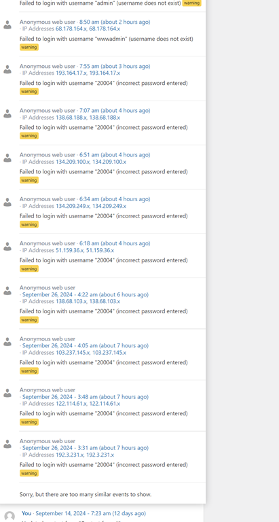The height and width of the screenshot is (522, 279).
Task: Click the user avatar beside the 6:51 am event
Action: tap(7, 158)
